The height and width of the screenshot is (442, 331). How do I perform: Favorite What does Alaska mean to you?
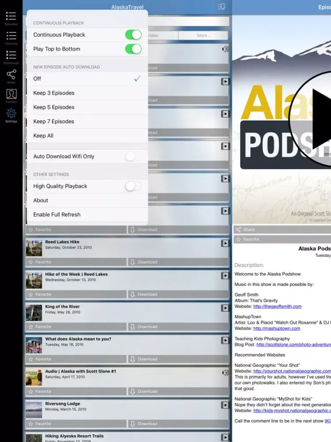pos(76,359)
